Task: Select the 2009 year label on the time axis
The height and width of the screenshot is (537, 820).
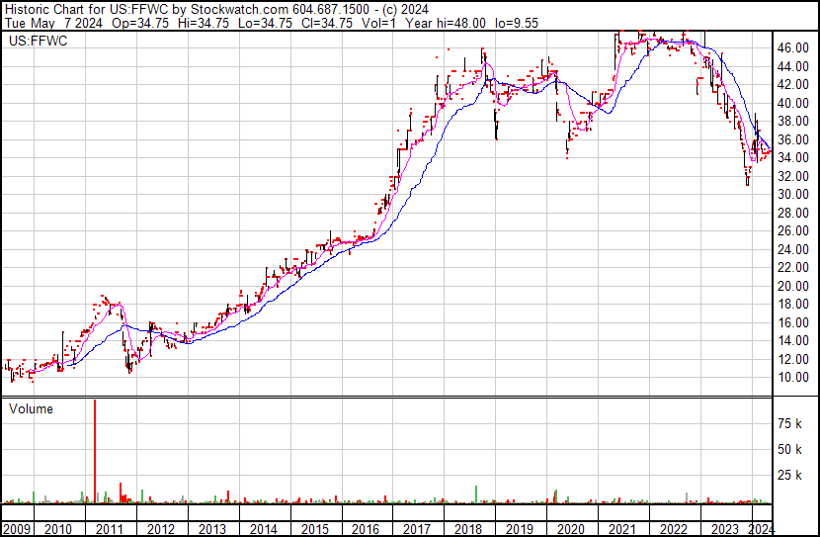Action: click(x=17, y=528)
